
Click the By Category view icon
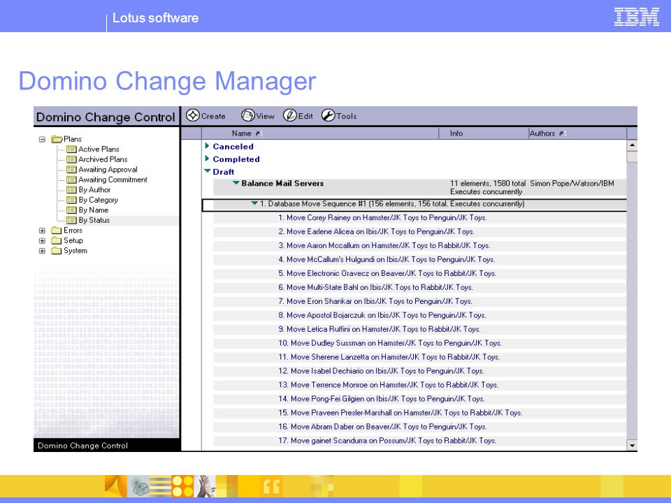[x=71, y=200]
